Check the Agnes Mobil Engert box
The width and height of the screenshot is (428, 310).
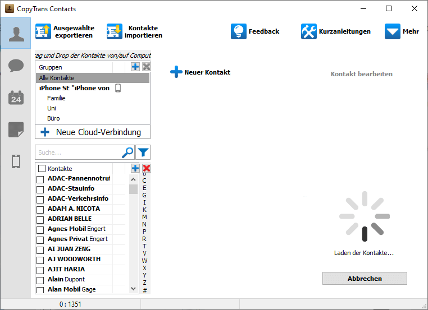tap(40, 230)
